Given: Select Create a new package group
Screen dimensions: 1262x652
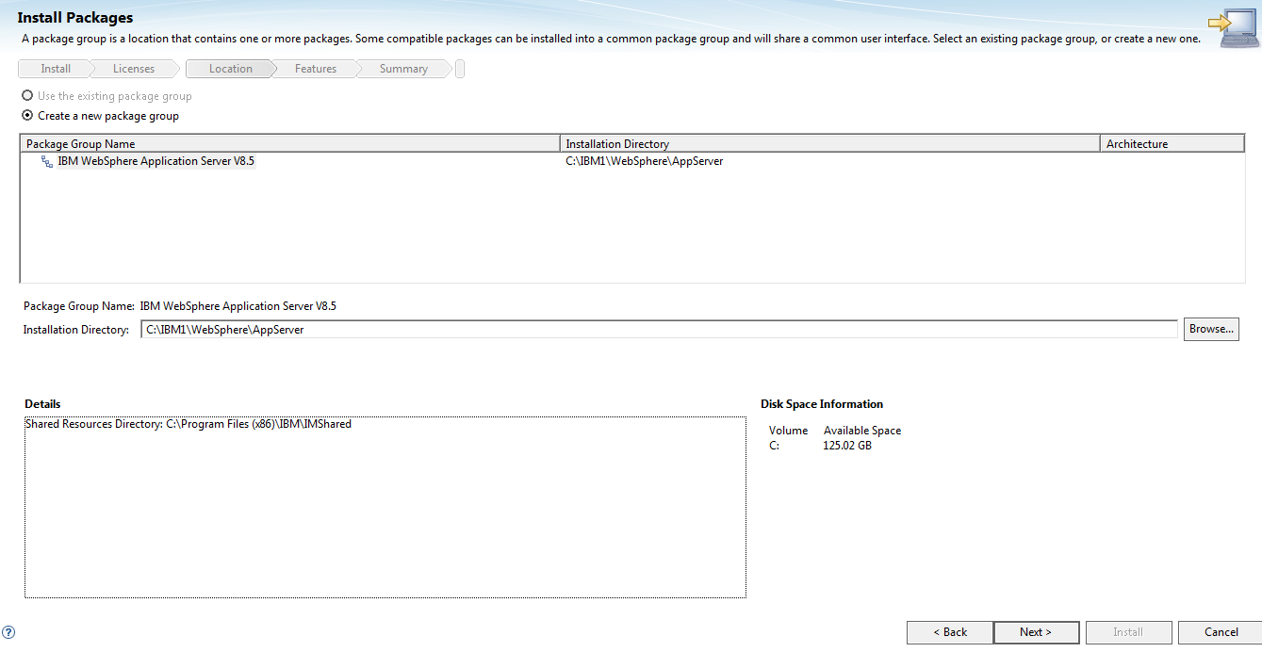Looking at the screenshot, I should [x=100, y=116].
